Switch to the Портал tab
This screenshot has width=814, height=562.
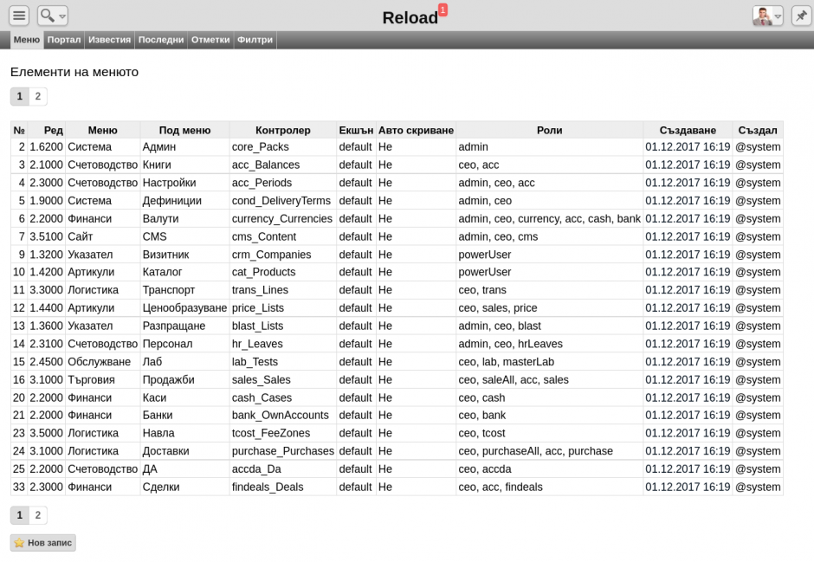coord(64,40)
